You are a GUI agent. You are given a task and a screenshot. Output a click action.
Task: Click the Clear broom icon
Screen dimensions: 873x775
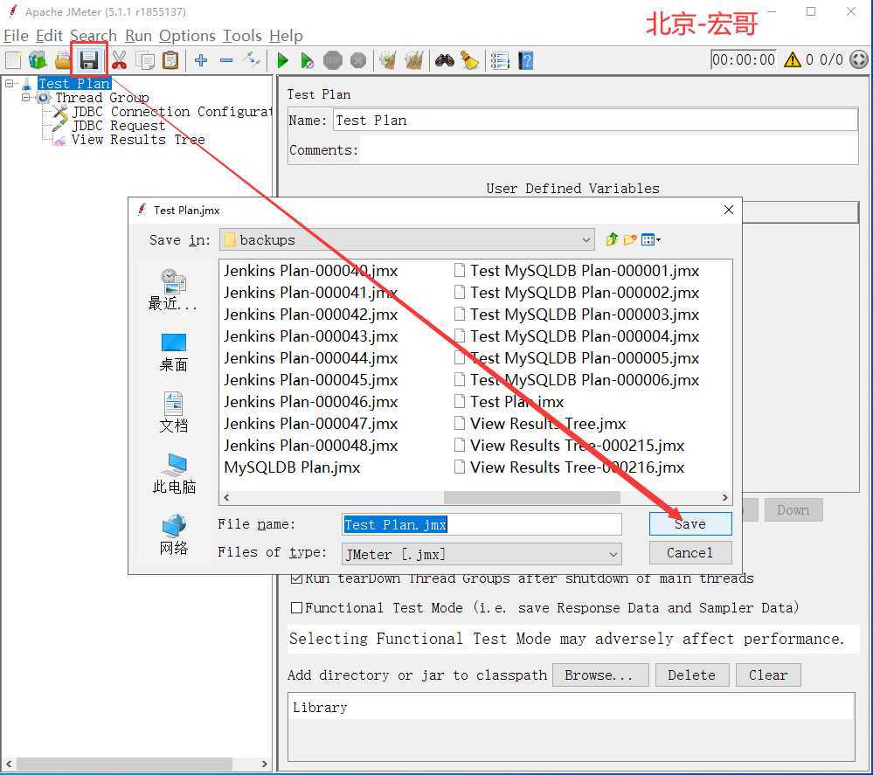[x=387, y=60]
